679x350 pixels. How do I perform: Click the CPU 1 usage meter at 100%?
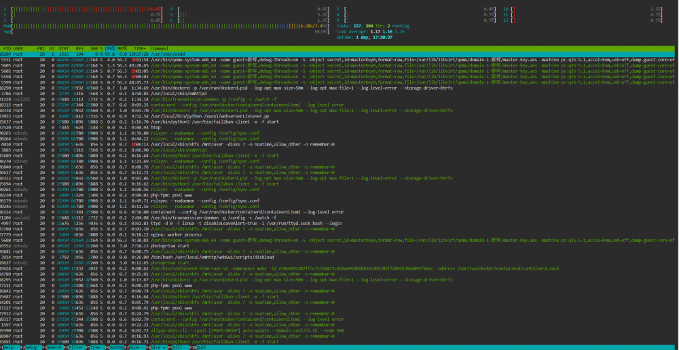click(x=83, y=9)
